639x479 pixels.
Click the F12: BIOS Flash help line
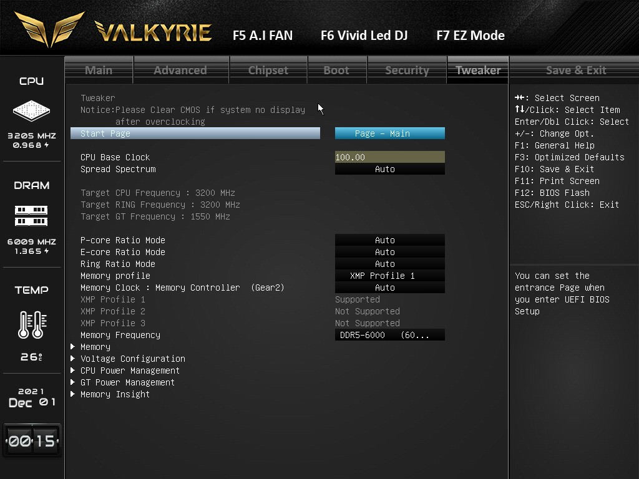552,192
